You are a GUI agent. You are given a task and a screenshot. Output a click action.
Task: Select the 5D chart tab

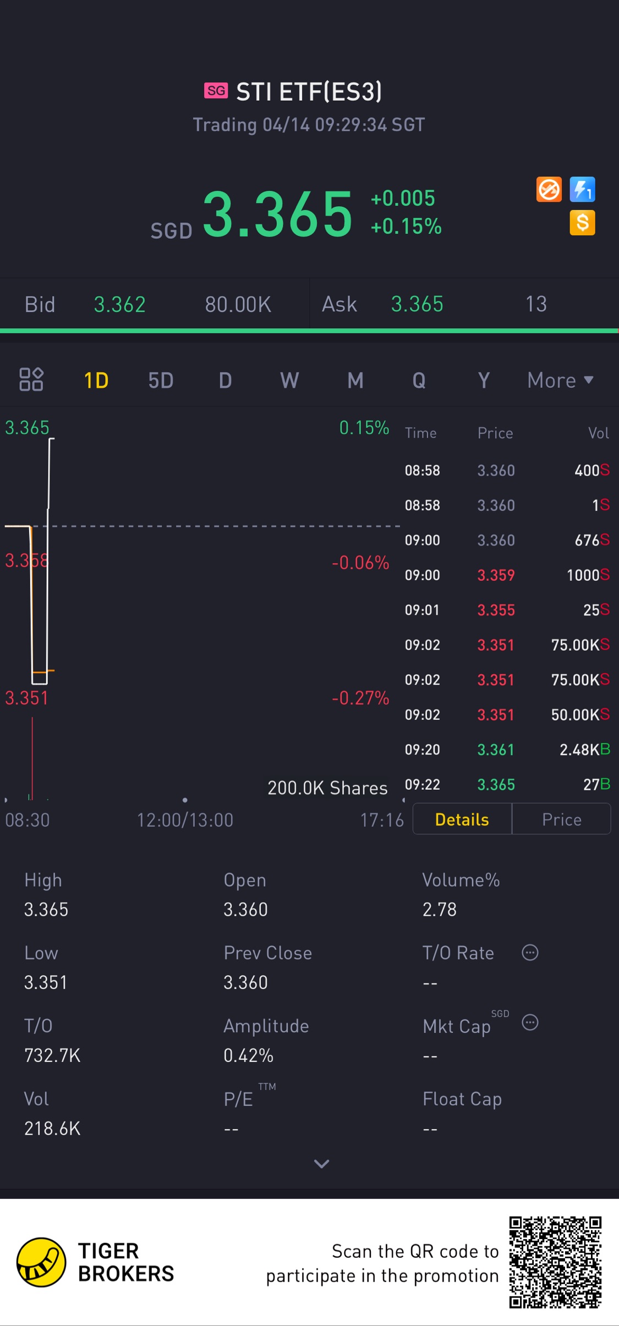coord(161,381)
